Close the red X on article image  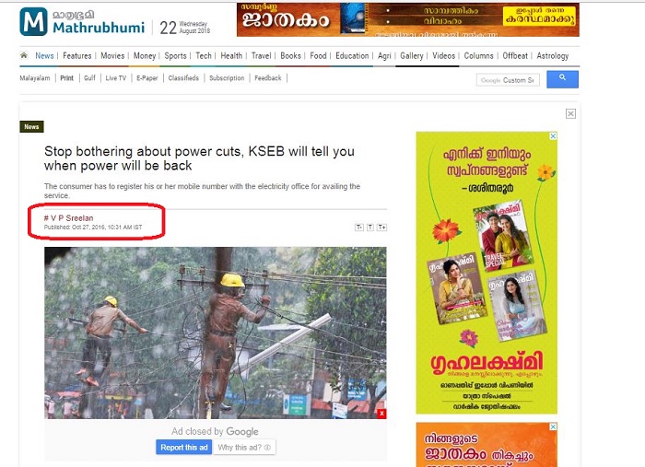pyautogui.click(x=382, y=414)
